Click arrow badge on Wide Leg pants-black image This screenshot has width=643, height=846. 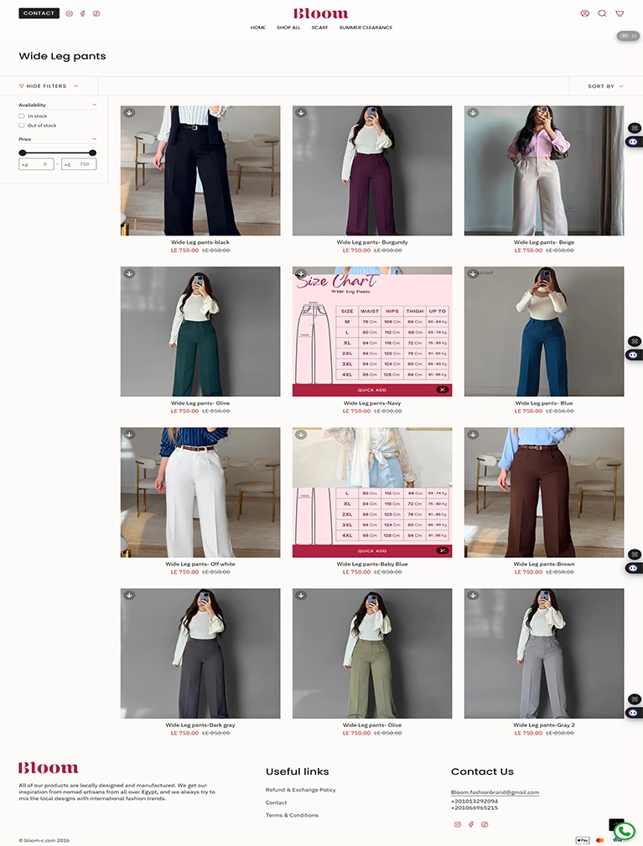[x=129, y=113]
